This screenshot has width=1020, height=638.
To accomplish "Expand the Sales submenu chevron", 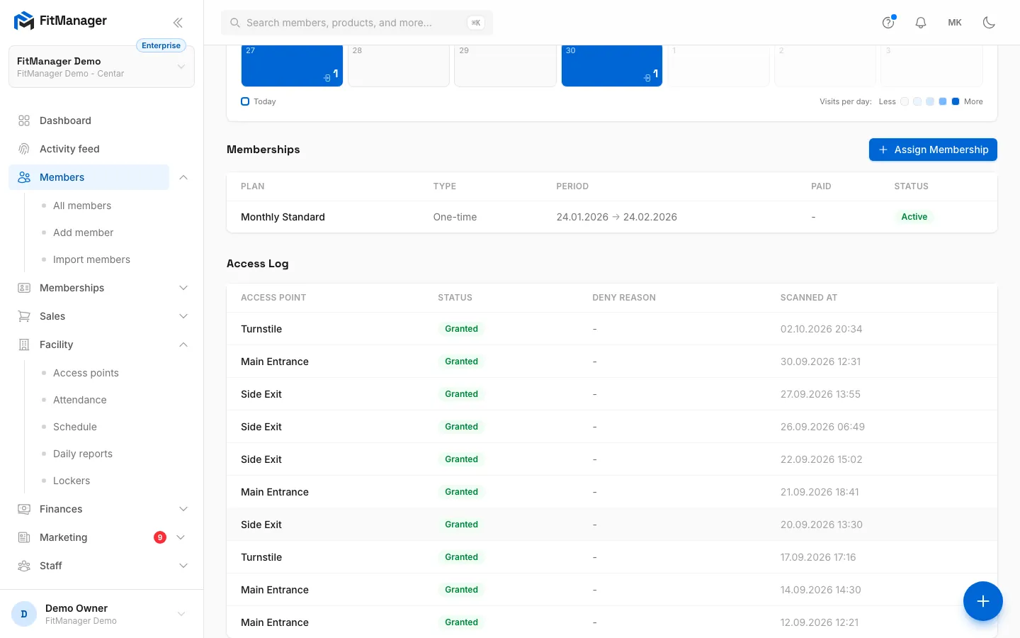I will 183,316.
